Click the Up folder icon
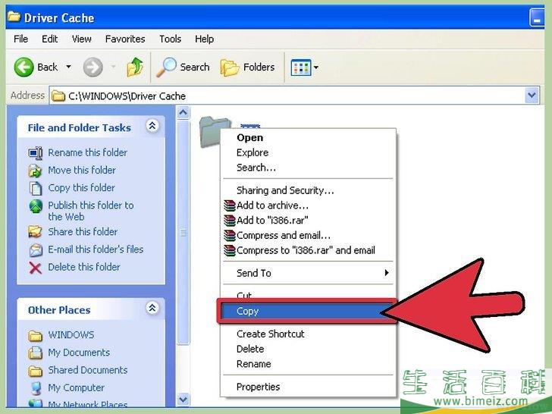552x414 pixels. pyautogui.click(x=135, y=67)
